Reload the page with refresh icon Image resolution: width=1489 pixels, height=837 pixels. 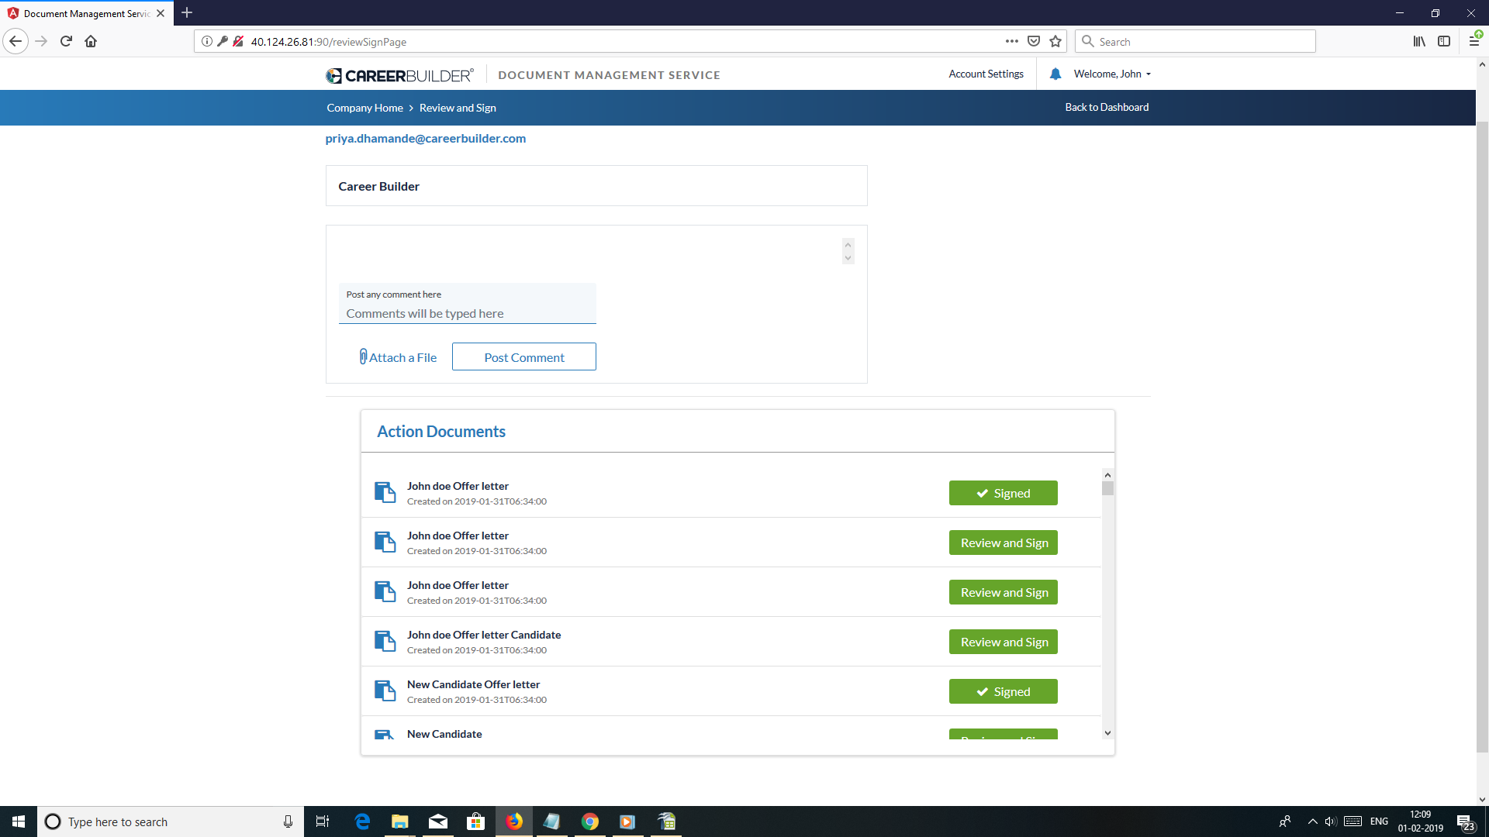[x=66, y=41]
